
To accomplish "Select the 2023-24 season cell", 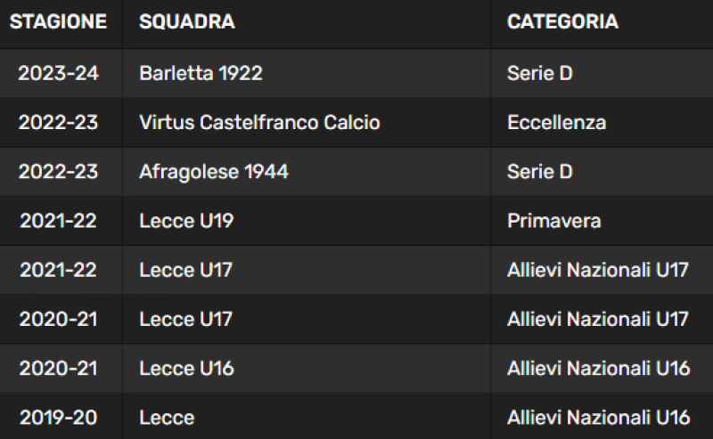I will tap(58, 73).
